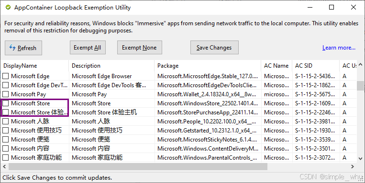Close the AppContainer Loopback Exemption Utility
The image size is (365, 183).
354,8
